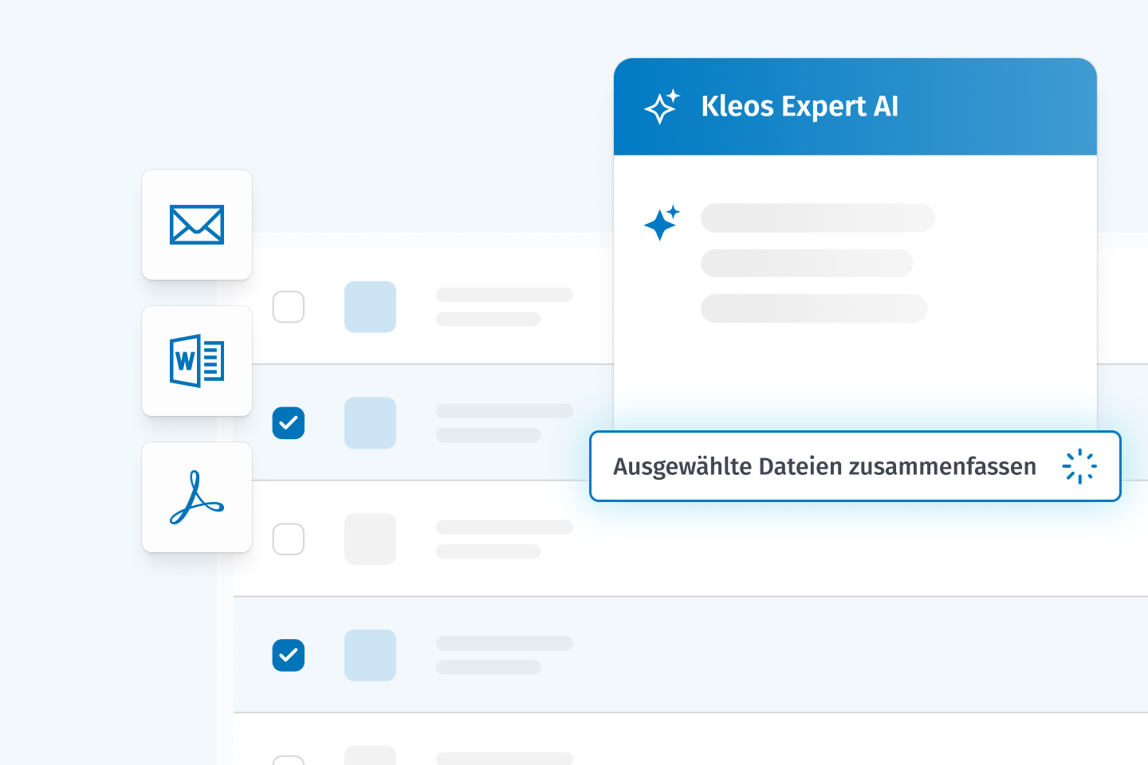The height and width of the screenshot is (765, 1148).
Task: Open the third row's file name placeholder
Action: [x=504, y=528]
